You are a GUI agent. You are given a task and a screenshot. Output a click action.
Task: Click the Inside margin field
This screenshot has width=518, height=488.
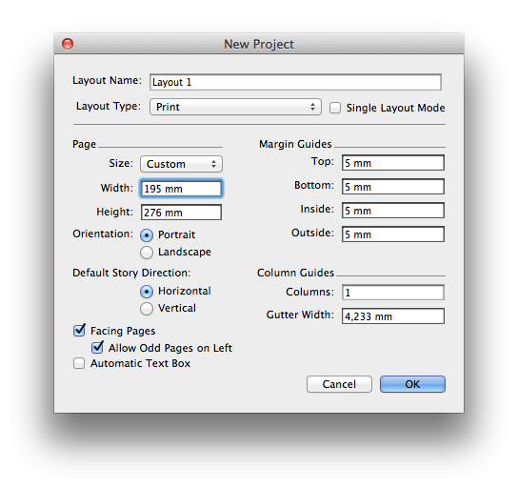click(x=393, y=211)
